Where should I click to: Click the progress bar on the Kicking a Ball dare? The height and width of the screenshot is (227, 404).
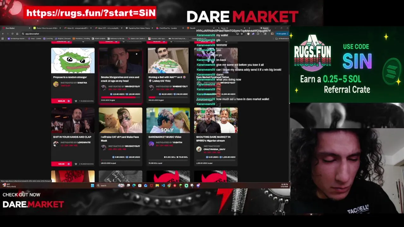point(168,97)
